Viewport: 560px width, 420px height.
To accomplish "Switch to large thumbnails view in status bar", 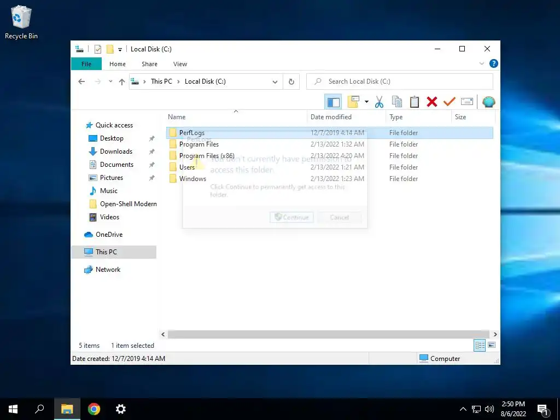I will 492,345.
